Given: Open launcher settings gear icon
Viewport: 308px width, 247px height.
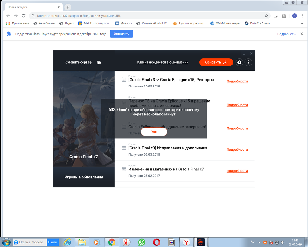Looking at the screenshot, I should 239,62.
